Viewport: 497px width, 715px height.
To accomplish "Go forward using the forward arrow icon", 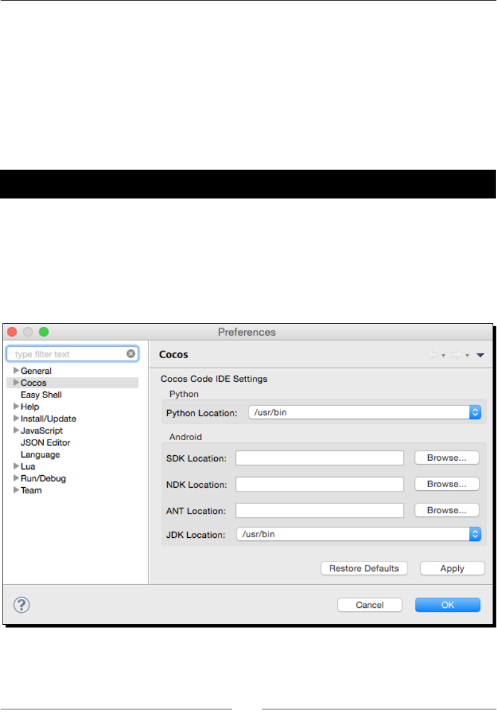I will click(x=456, y=355).
